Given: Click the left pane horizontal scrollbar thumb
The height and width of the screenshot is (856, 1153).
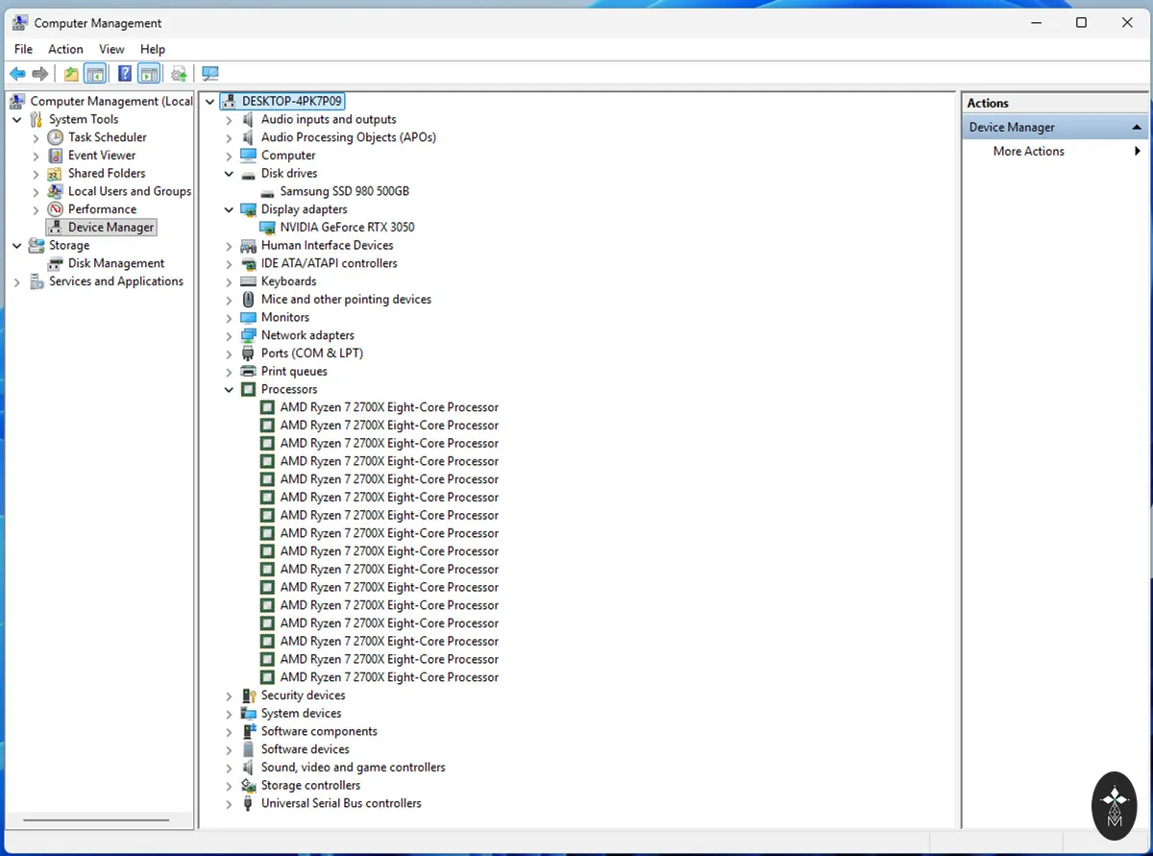Looking at the screenshot, I should [96, 820].
